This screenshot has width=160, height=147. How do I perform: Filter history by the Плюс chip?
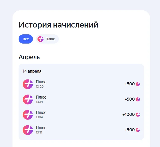47,39
